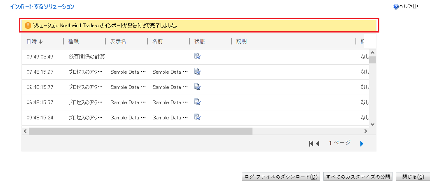
Task: Click 表示名 Sample Data in 09:48:15.77 row
Action: pyautogui.click(x=128, y=87)
